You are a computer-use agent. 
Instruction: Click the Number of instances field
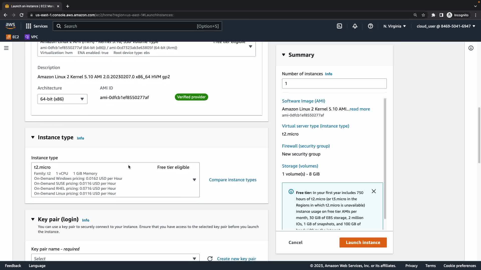point(334,83)
